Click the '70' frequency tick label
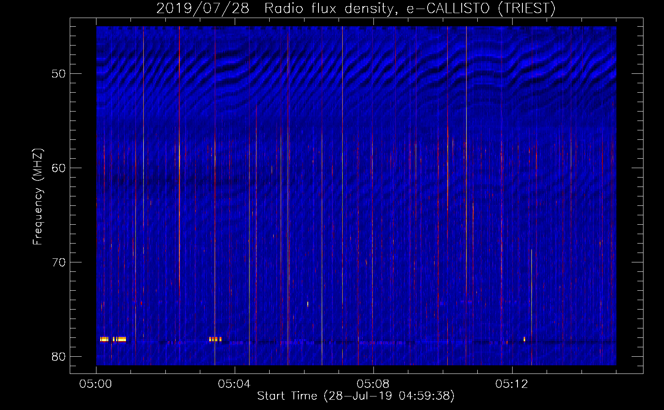The image size is (664, 410). point(59,262)
